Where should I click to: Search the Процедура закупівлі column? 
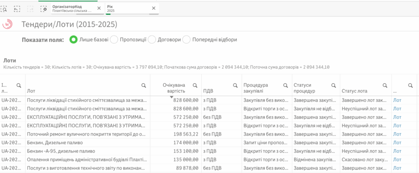285,85
